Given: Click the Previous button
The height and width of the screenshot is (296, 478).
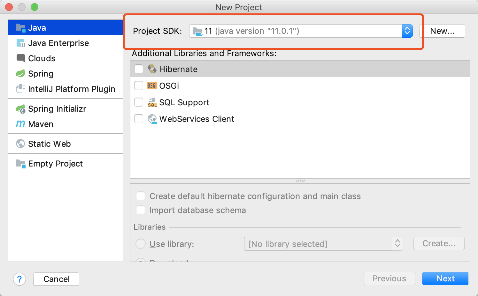Looking at the screenshot, I should [389, 278].
